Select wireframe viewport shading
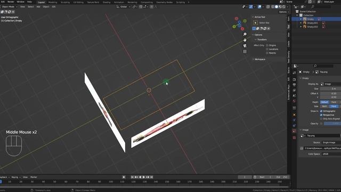The height and width of the screenshot is (192, 341). (273, 7)
